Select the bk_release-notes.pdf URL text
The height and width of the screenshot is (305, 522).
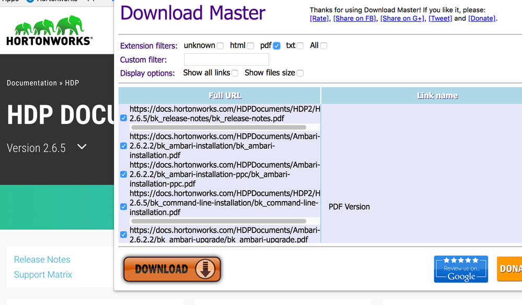pyautogui.click(x=225, y=114)
